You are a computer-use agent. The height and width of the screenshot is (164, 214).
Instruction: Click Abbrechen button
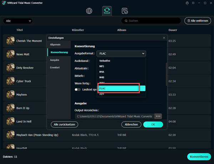(131, 125)
